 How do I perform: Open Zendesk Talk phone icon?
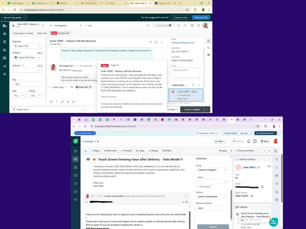click(x=179, y=26)
